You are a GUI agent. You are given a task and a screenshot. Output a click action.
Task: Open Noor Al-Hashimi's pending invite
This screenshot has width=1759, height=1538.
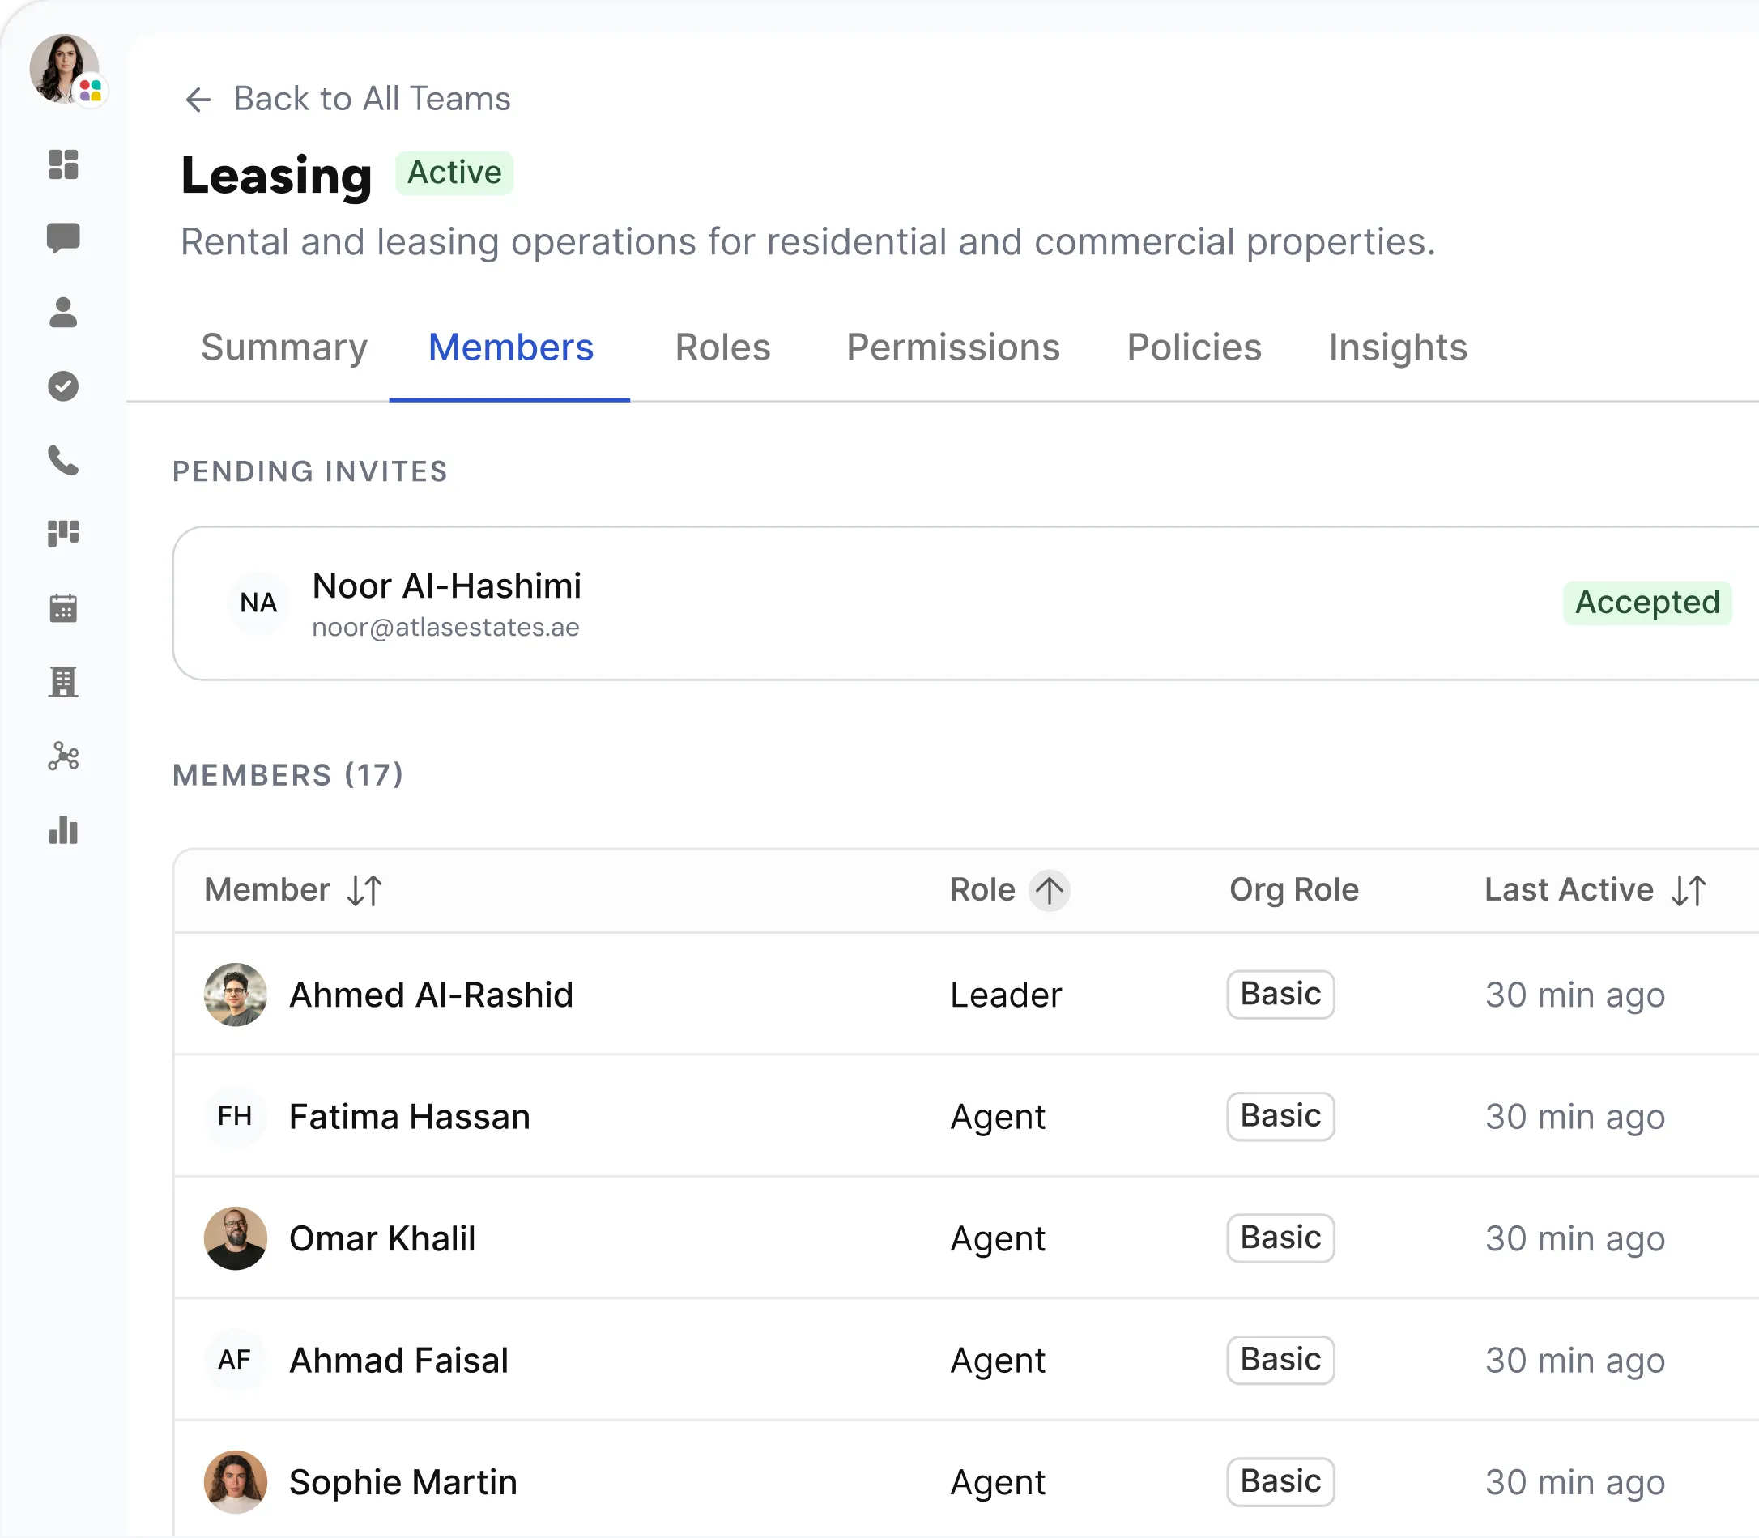[965, 603]
